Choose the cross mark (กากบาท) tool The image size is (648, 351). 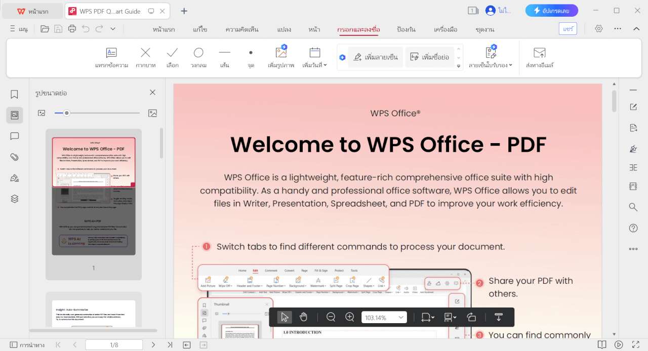[x=145, y=58]
